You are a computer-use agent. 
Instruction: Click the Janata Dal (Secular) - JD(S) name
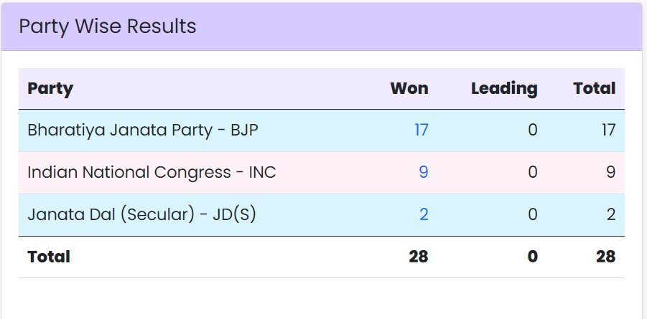click(141, 214)
